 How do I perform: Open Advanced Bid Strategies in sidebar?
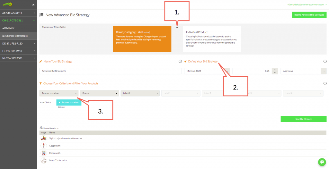pos(18,36)
